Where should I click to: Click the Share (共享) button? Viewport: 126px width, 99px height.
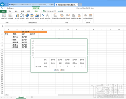point(60,11)
